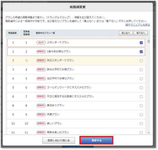Check the 素泊まりプラン checkbox
The image size is (158, 150).
pos(141,106)
